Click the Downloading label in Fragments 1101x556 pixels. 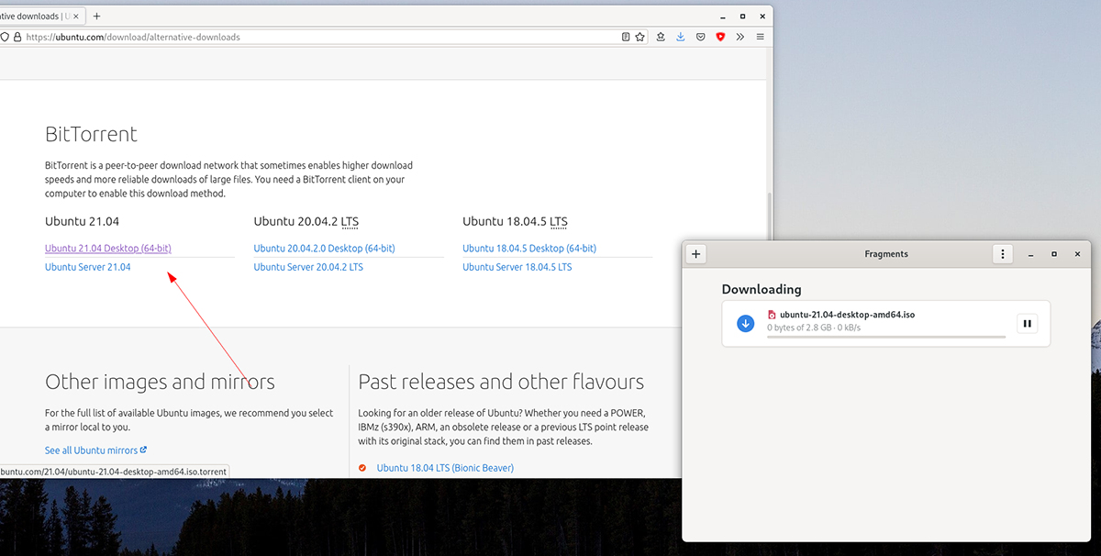click(762, 289)
